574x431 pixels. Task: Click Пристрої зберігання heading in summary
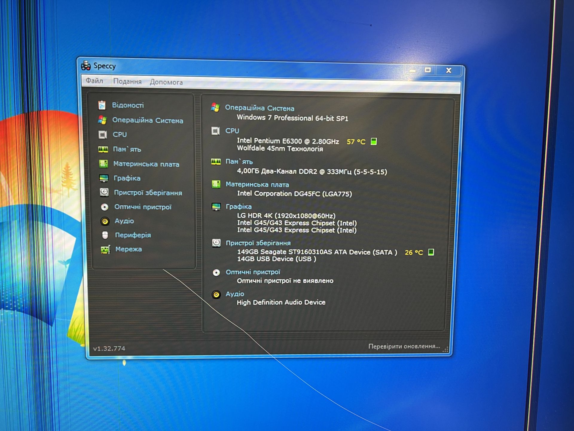258,243
